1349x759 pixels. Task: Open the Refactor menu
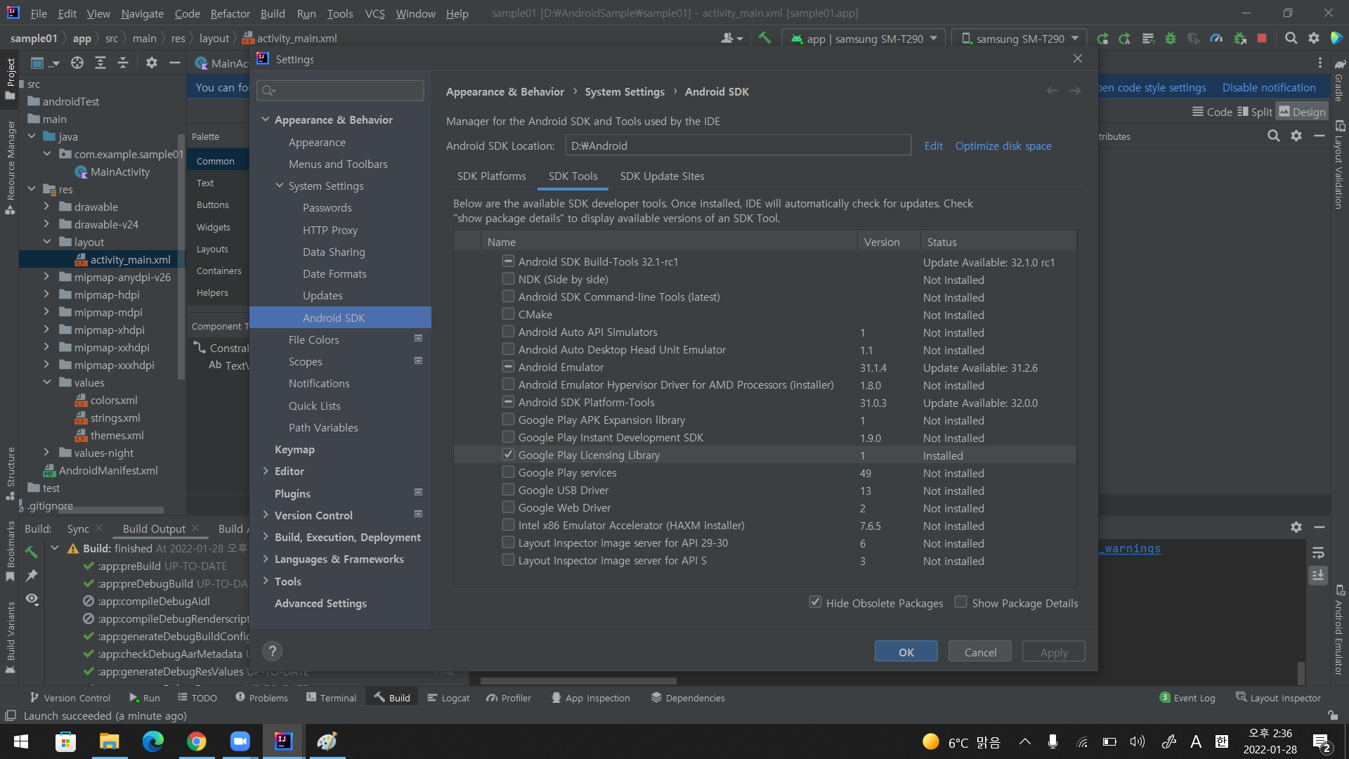pos(230,13)
